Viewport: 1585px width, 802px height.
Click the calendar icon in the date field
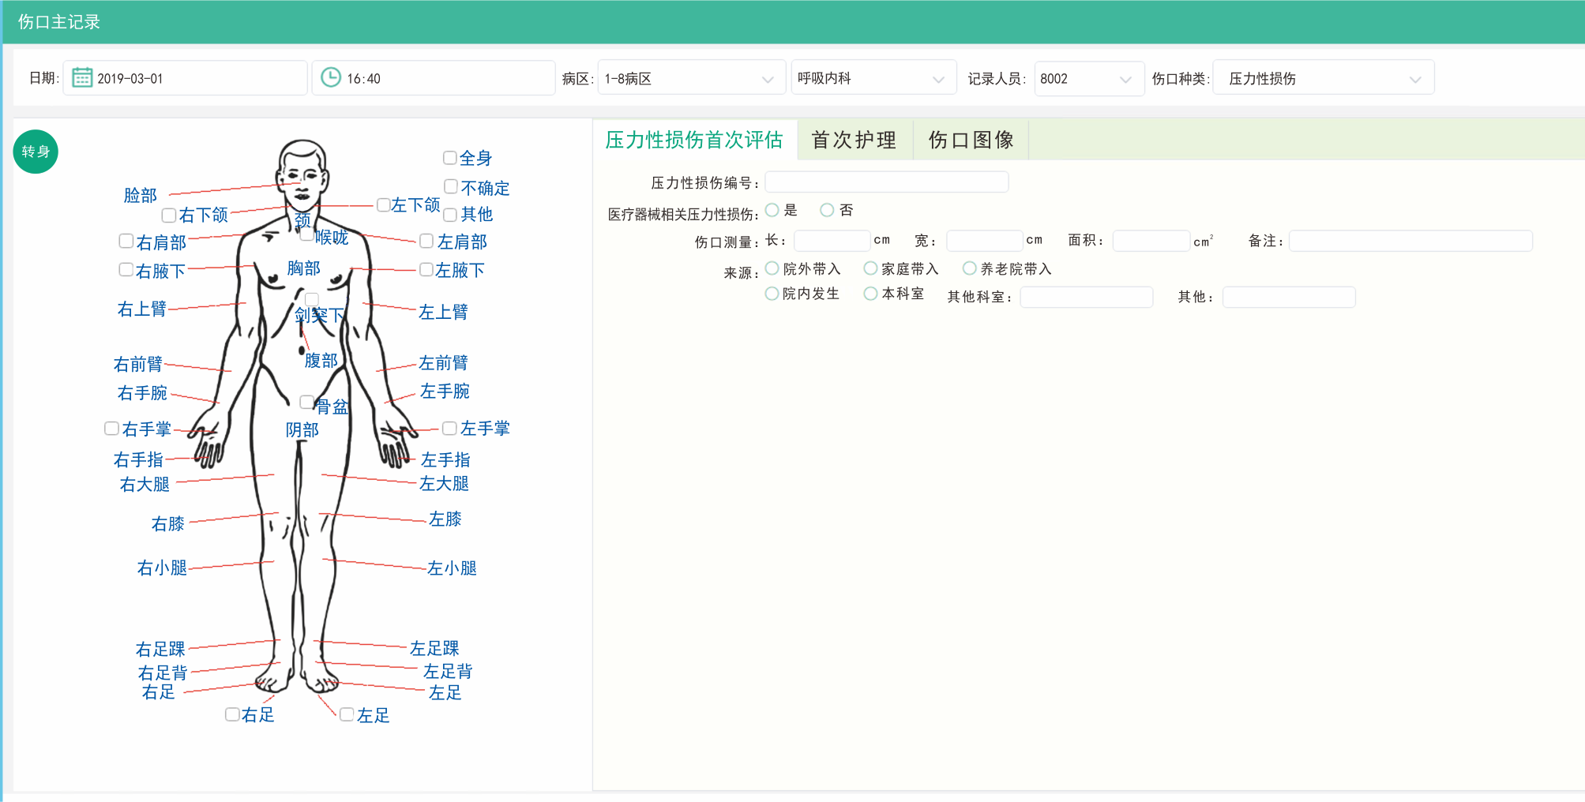click(x=81, y=78)
